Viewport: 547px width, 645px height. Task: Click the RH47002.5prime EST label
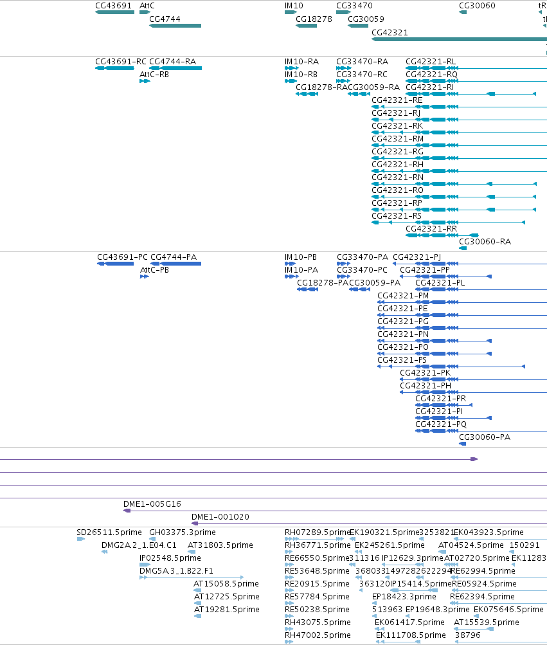(318, 635)
